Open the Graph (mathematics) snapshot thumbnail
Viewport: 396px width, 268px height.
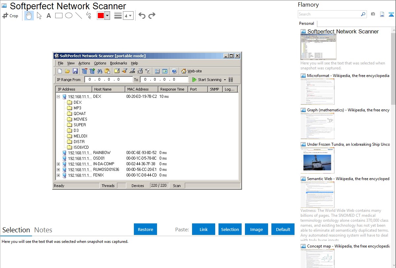(317, 126)
